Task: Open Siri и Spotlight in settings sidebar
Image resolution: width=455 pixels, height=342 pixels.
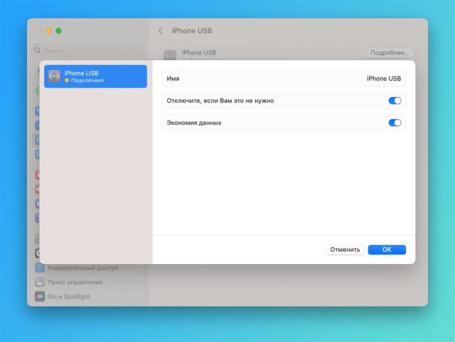Action: tap(63, 297)
